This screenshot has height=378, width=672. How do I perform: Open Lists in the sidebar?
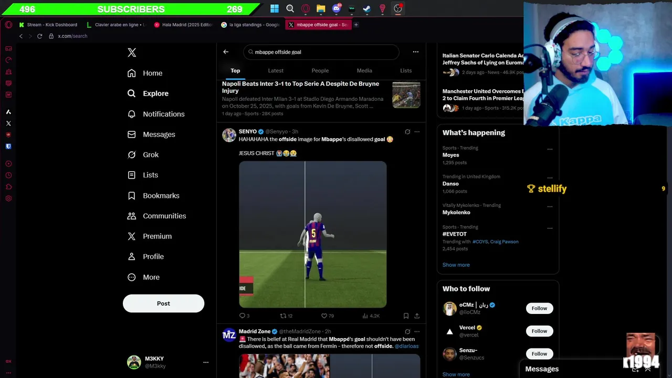(x=143, y=175)
